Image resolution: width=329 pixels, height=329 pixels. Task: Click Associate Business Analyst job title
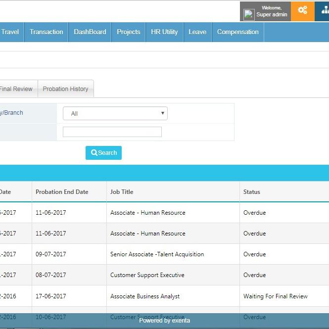coord(145,296)
